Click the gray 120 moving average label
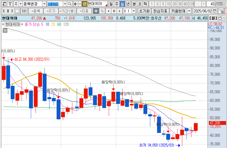The width and height of the screenshot is (227, 148). 66,25
